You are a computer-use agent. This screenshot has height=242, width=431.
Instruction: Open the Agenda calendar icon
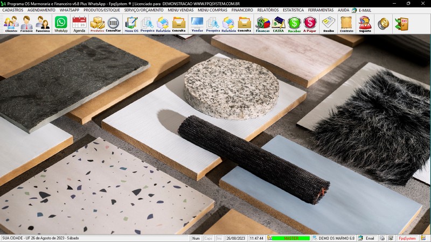coord(79,24)
